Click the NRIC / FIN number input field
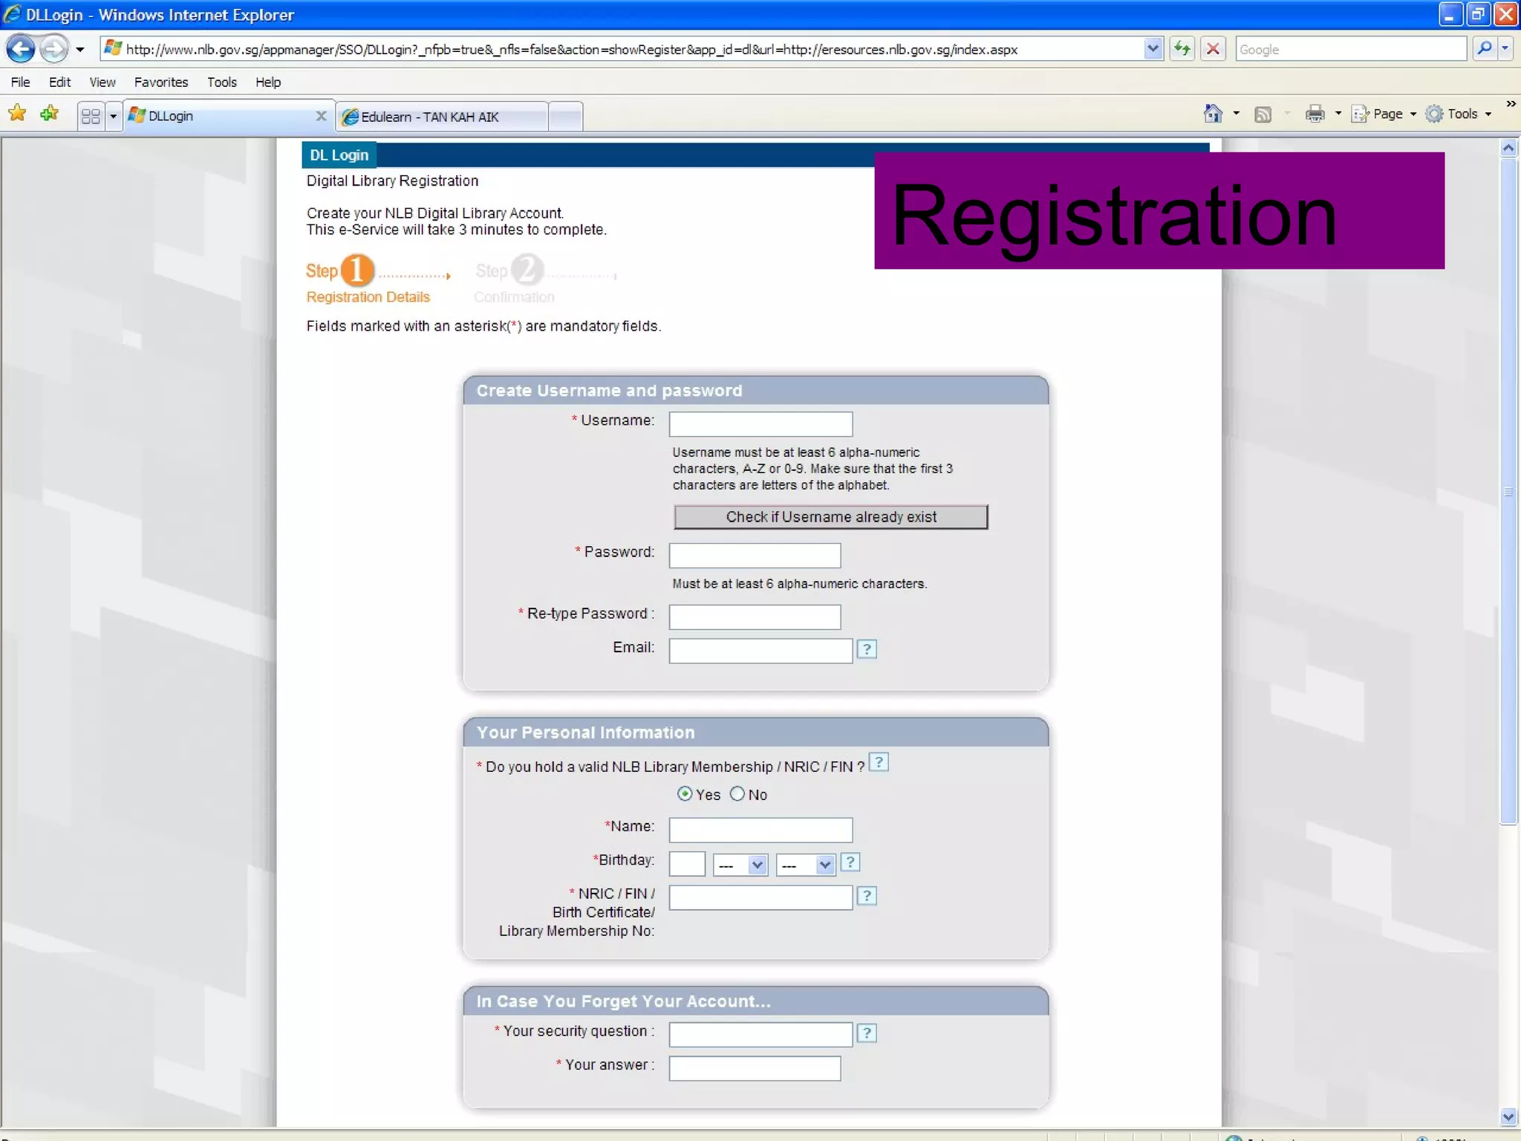1521x1141 pixels. [760, 897]
